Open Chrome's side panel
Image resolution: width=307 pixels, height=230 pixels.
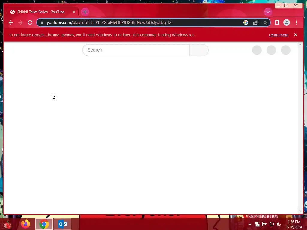277,22
